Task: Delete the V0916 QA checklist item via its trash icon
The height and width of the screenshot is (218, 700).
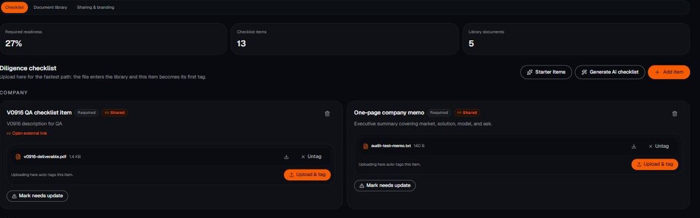Action: click(327, 113)
